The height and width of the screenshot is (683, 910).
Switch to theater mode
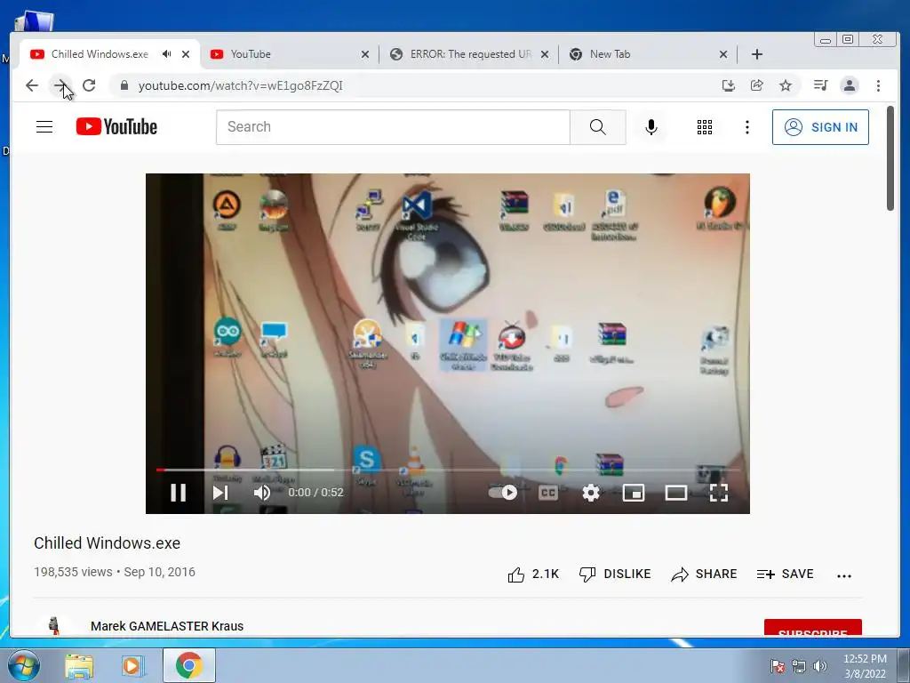point(676,493)
